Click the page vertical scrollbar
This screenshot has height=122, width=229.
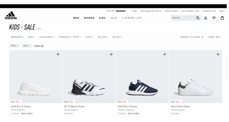(x=227, y=68)
